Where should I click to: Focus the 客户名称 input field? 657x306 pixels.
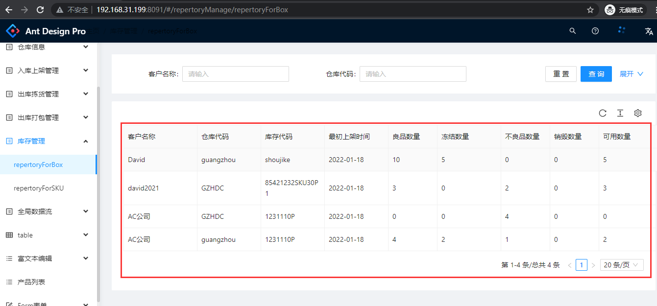pos(236,74)
